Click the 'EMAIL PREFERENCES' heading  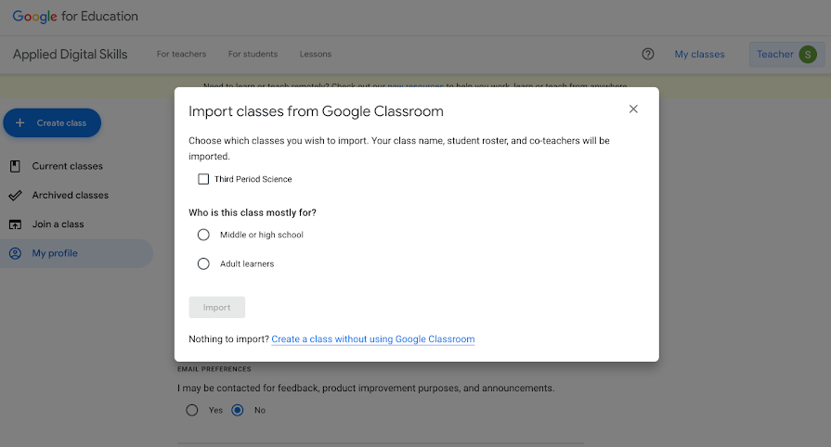(214, 369)
